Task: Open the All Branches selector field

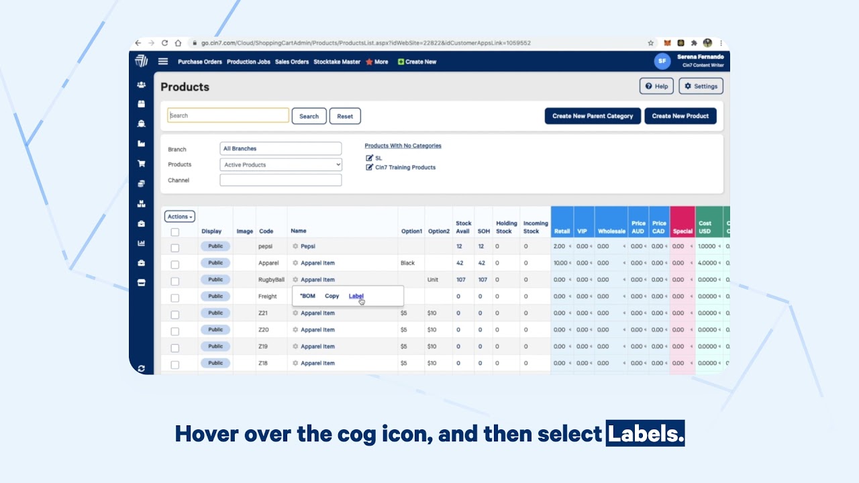Action: [281, 148]
